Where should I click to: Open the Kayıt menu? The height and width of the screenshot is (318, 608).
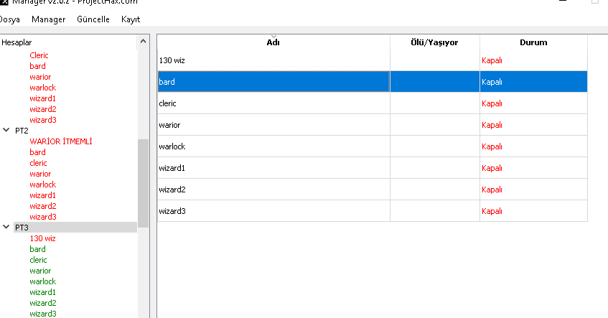(131, 19)
